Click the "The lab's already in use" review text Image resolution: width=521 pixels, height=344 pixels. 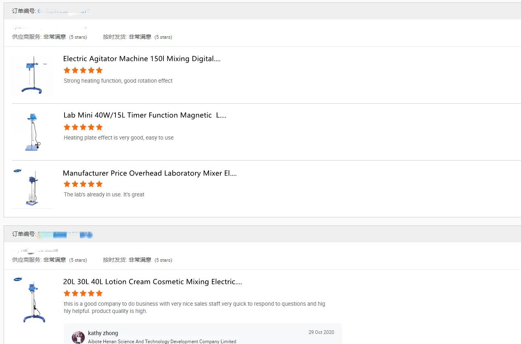104,195
